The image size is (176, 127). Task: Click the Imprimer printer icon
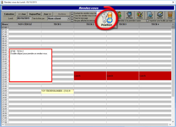(160, 15)
